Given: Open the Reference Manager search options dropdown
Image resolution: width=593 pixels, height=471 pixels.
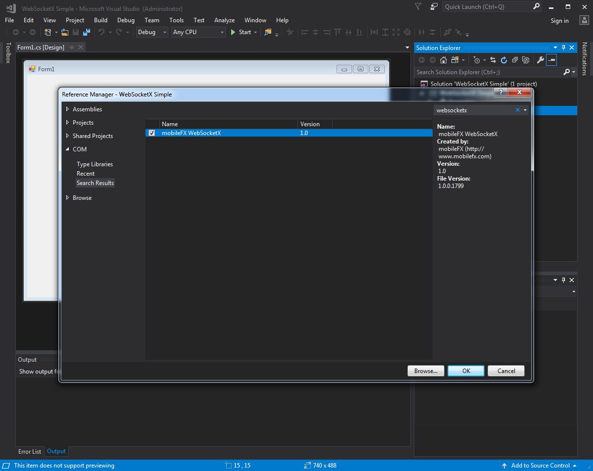Looking at the screenshot, I should [525, 110].
